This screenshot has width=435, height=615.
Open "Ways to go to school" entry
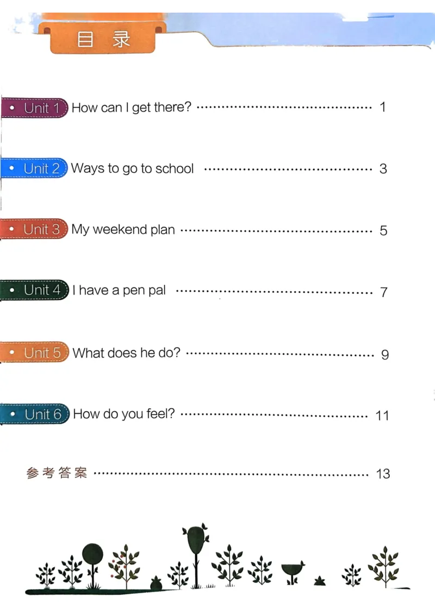(x=132, y=168)
